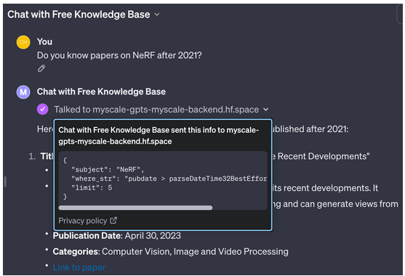Click the popup header about info sent
This screenshot has width=405, height=276.
pyautogui.click(x=159, y=136)
